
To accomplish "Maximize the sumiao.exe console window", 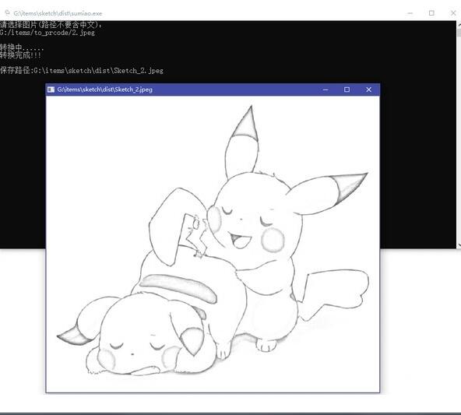I will pyautogui.click(x=431, y=13).
